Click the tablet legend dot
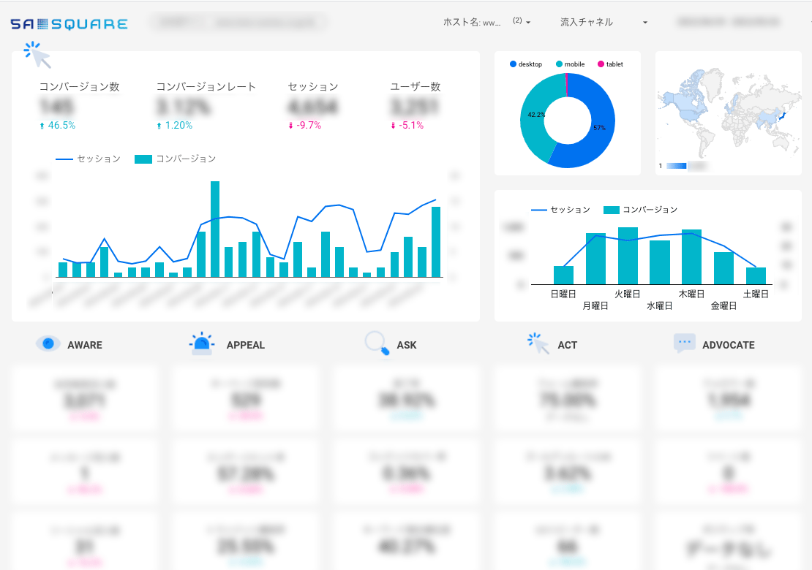 [601, 64]
